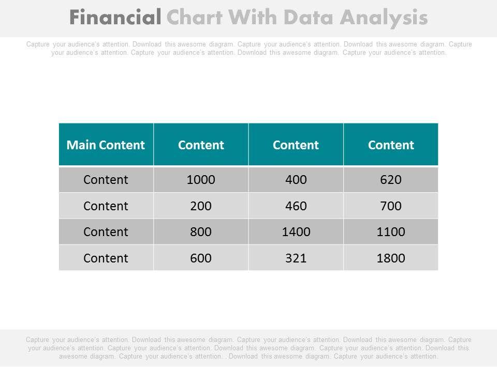Select the third column header 'Content'
The height and width of the screenshot is (372, 497).
[296, 145]
